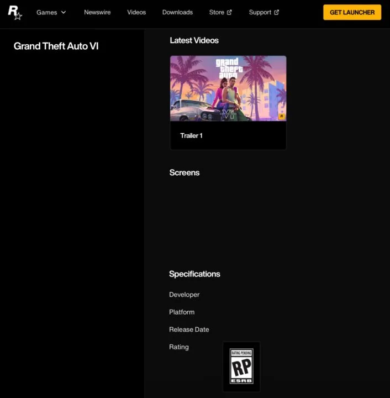Open the Downloads nav item
Viewport: 390px width, 398px height.
pyautogui.click(x=177, y=12)
